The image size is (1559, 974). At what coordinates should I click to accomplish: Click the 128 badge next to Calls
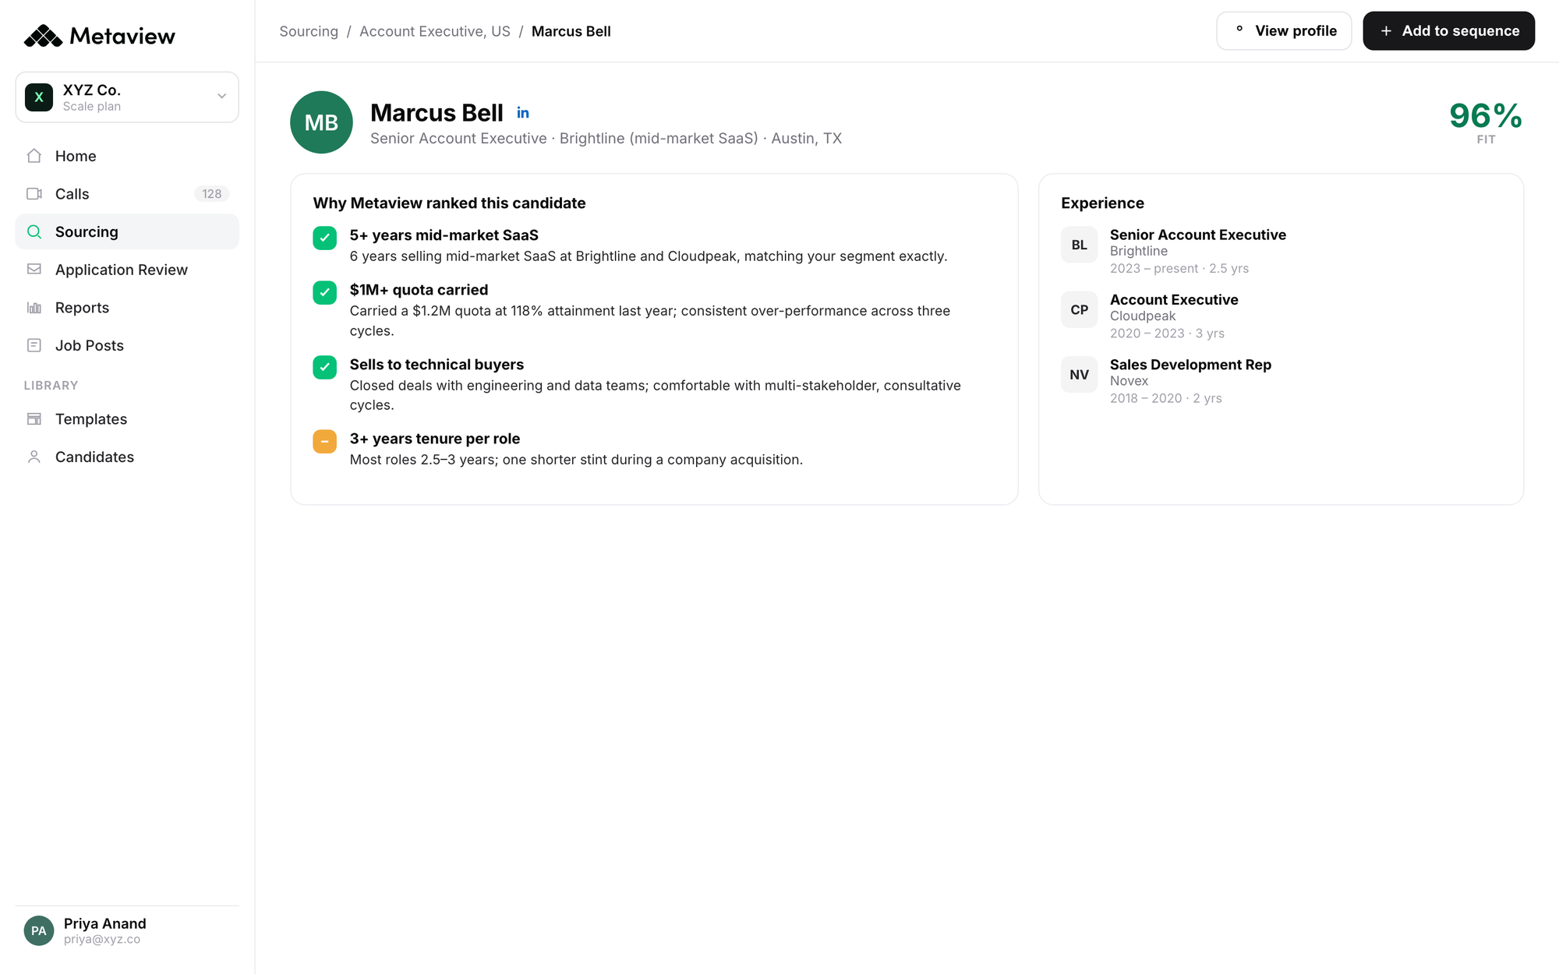pos(212,194)
